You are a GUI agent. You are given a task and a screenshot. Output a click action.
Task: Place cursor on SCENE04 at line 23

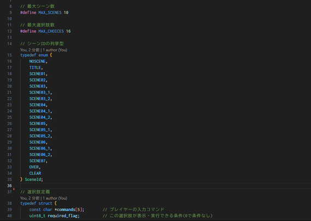37,105
